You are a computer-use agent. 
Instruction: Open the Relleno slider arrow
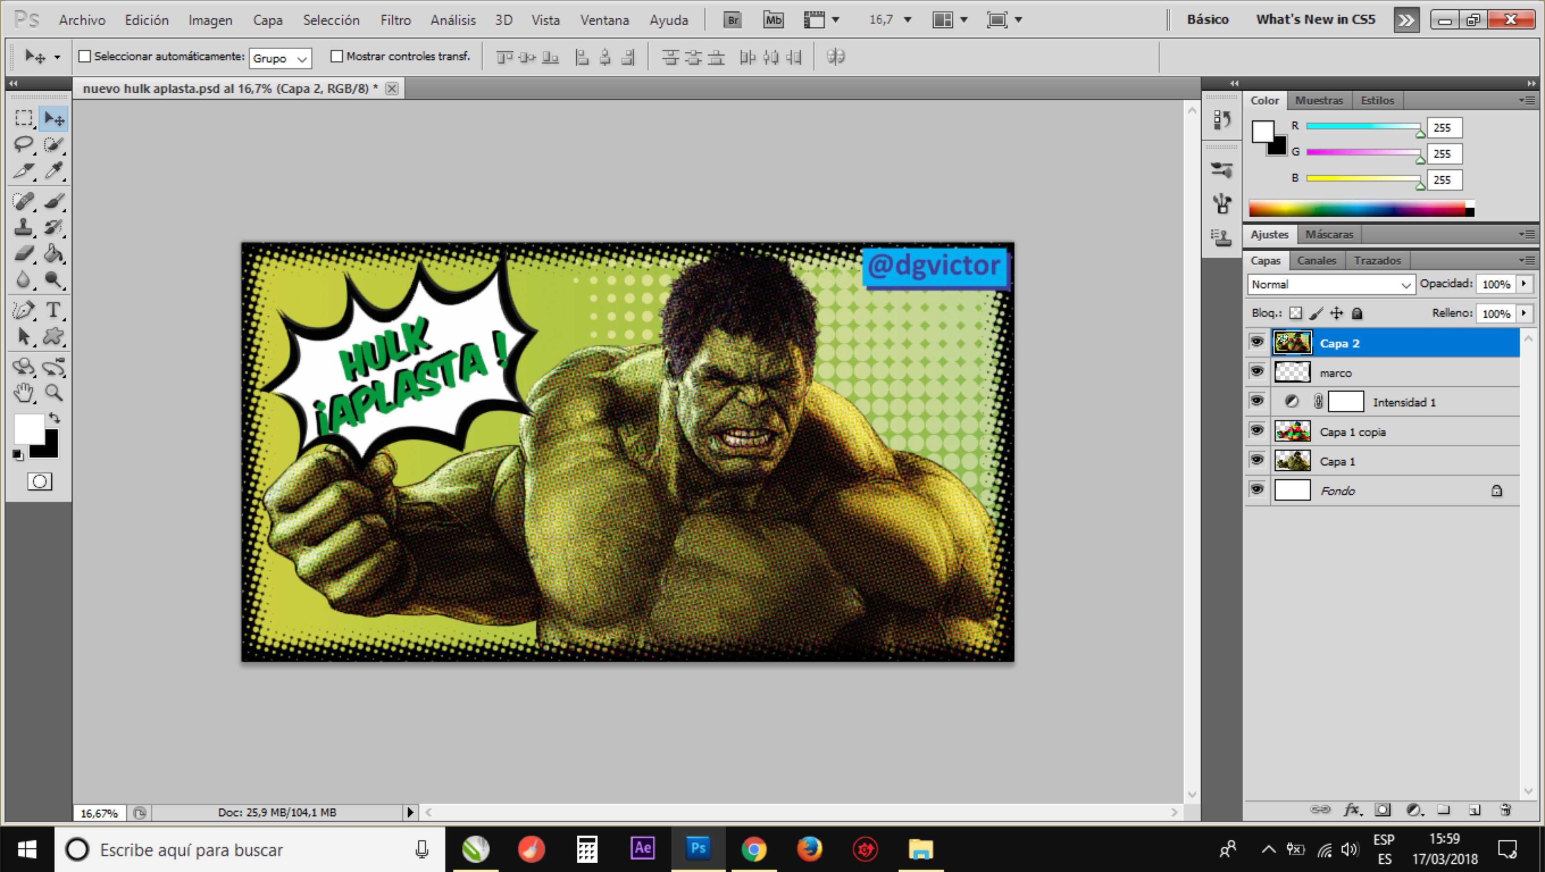pyautogui.click(x=1524, y=313)
